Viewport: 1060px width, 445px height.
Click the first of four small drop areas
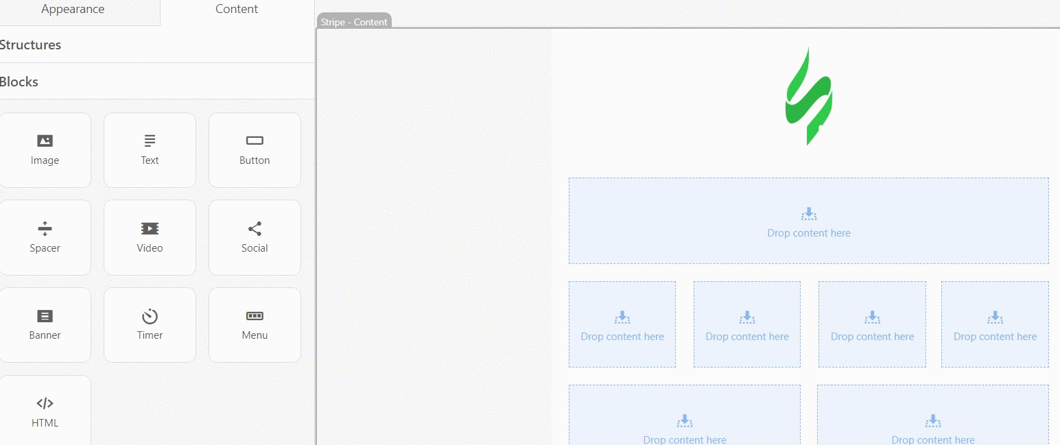tap(622, 324)
